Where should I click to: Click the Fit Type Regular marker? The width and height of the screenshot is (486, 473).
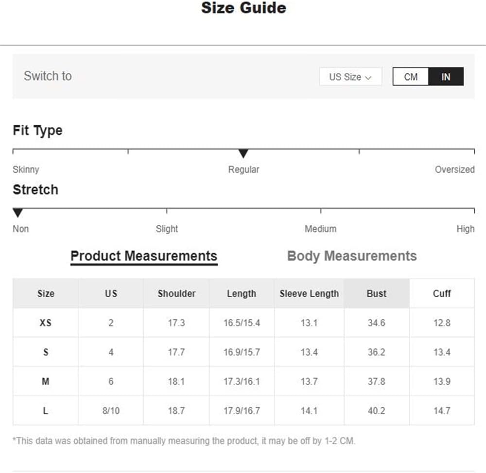[x=243, y=153]
